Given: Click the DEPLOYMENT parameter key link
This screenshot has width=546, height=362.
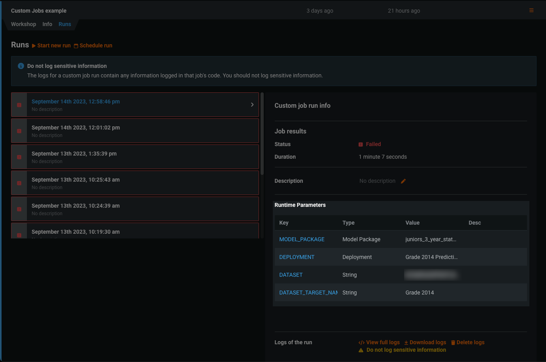Looking at the screenshot, I should click(x=297, y=257).
